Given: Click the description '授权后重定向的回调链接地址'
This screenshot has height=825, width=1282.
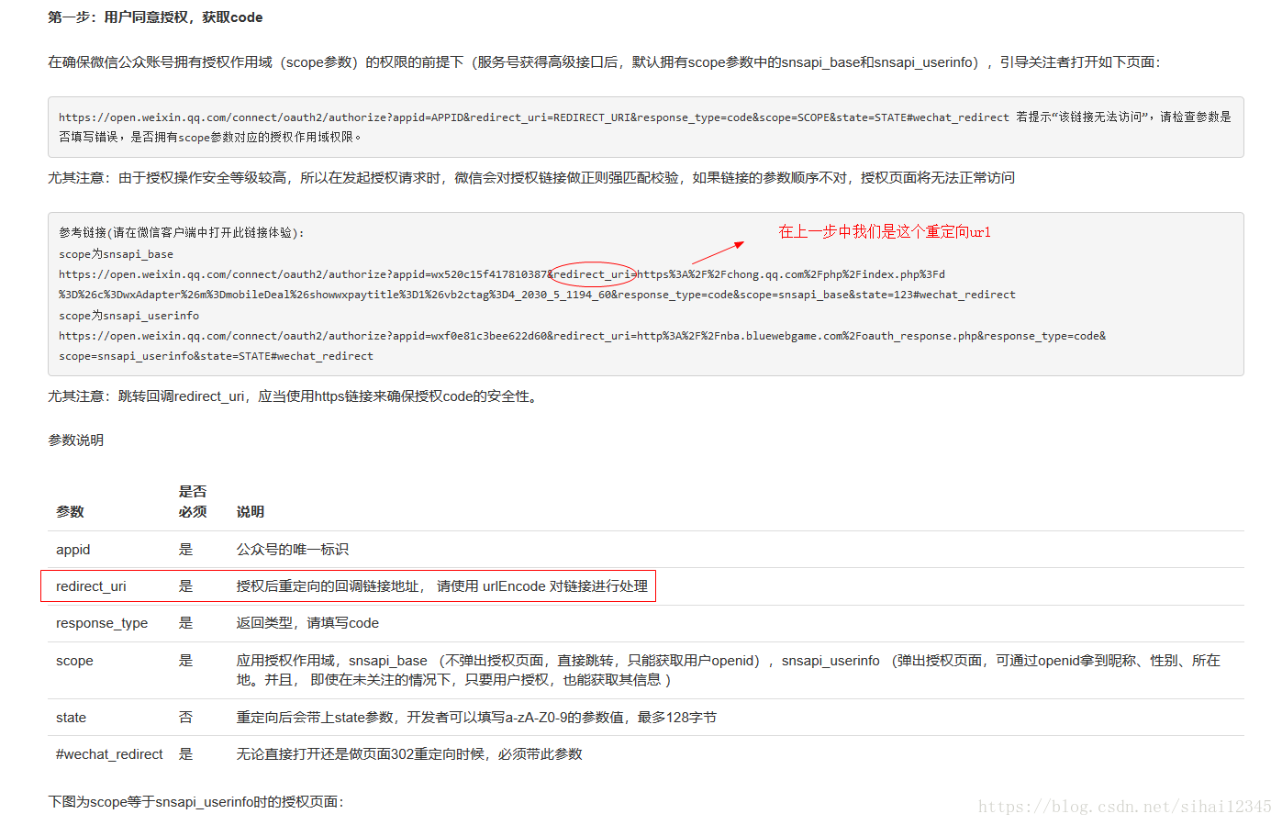Looking at the screenshot, I should pyautogui.click(x=328, y=586).
